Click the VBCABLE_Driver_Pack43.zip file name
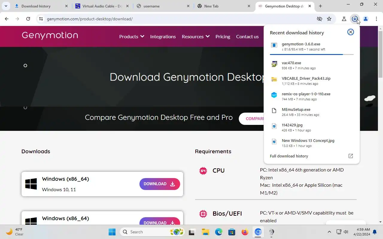 [306, 79]
